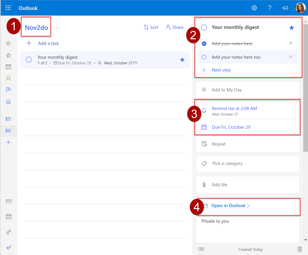This screenshot has width=308, height=255.
Task: Click the repeat calendar icon
Action: 204,144
